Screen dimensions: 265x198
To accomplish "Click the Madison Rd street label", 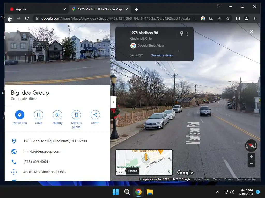I will tap(193, 133).
